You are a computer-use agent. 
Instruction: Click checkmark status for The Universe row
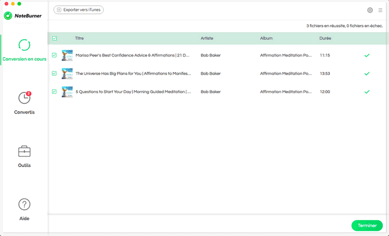[367, 74]
